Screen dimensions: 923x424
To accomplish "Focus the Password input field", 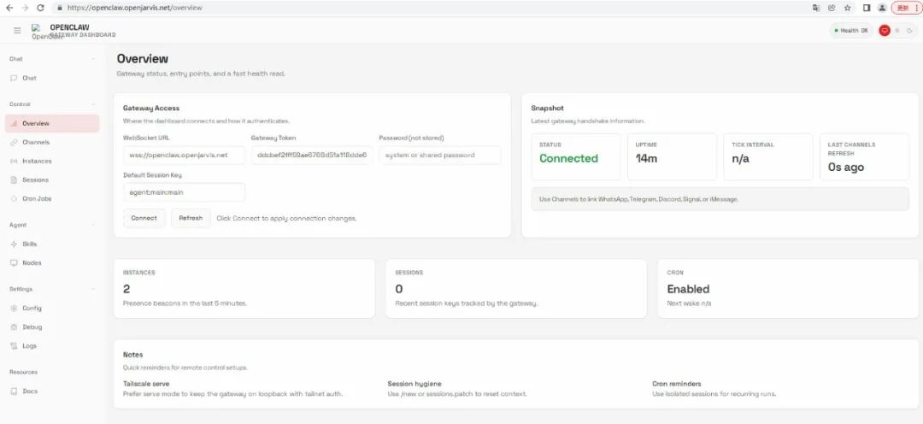I will 439,155.
